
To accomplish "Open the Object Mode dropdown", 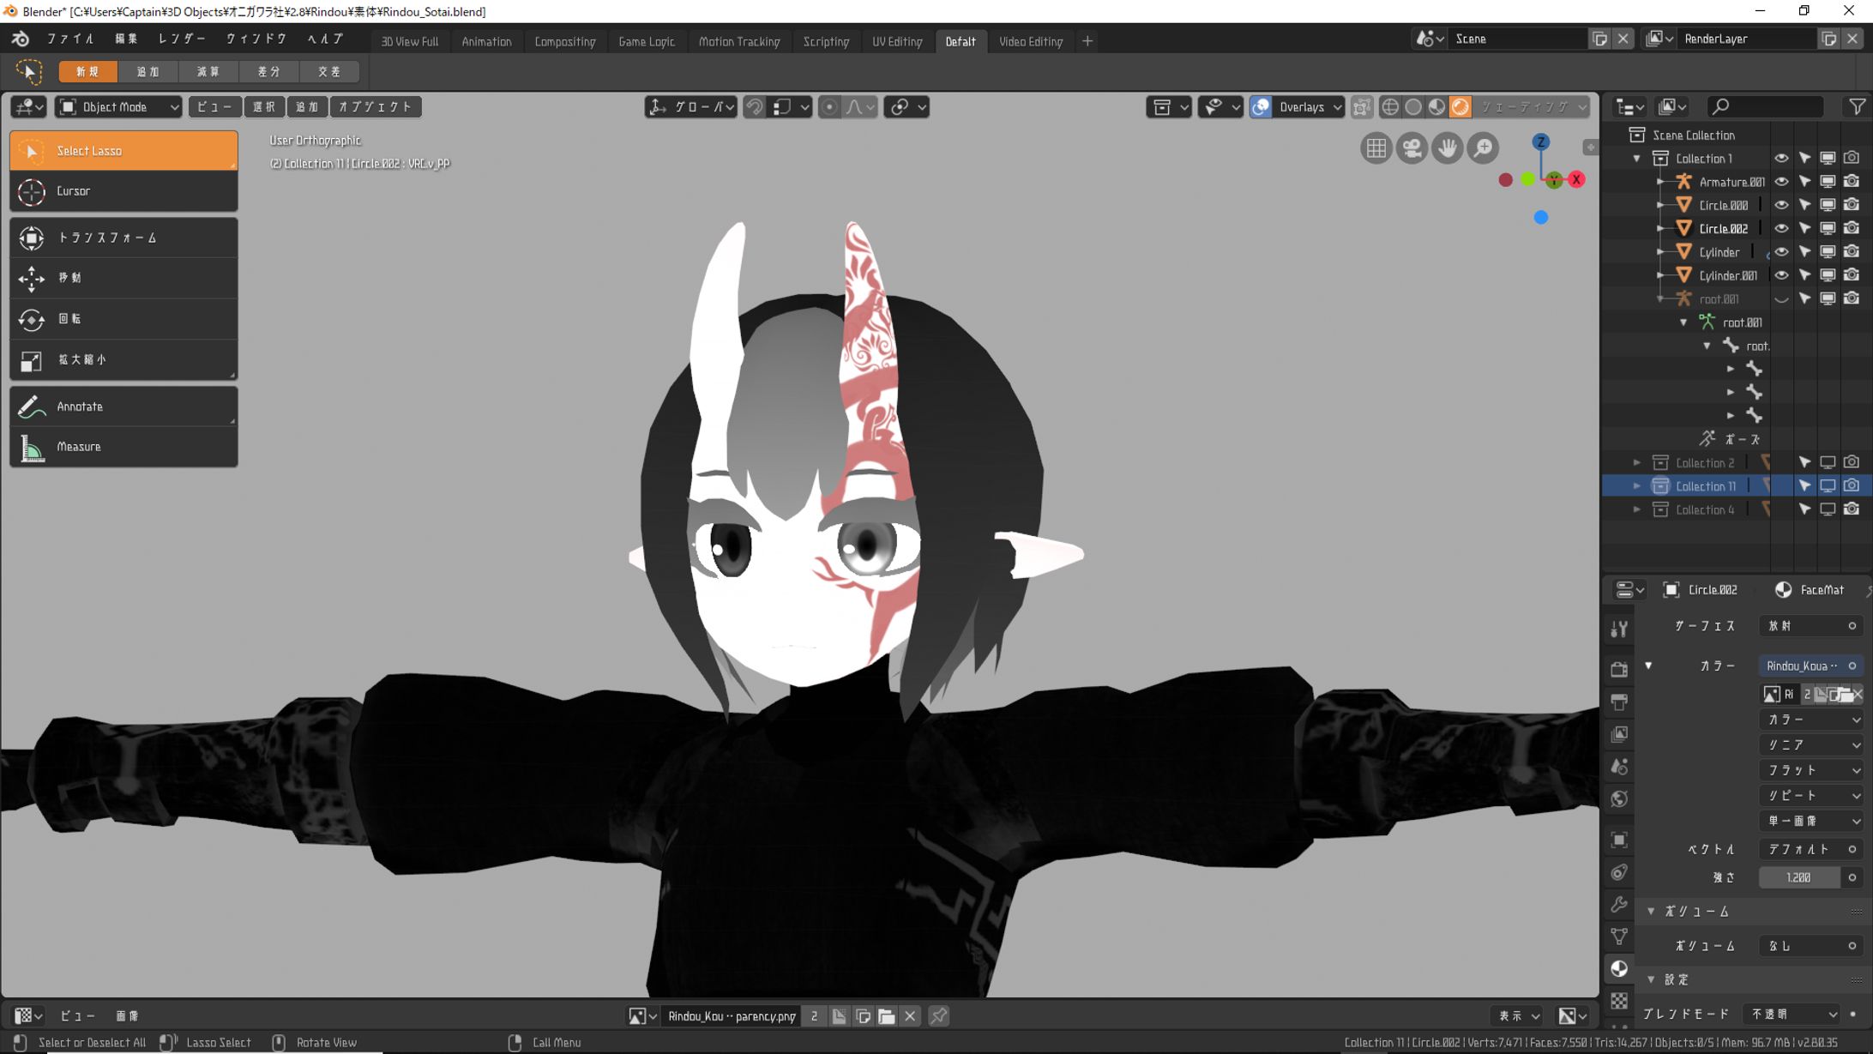I will pyautogui.click(x=118, y=107).
